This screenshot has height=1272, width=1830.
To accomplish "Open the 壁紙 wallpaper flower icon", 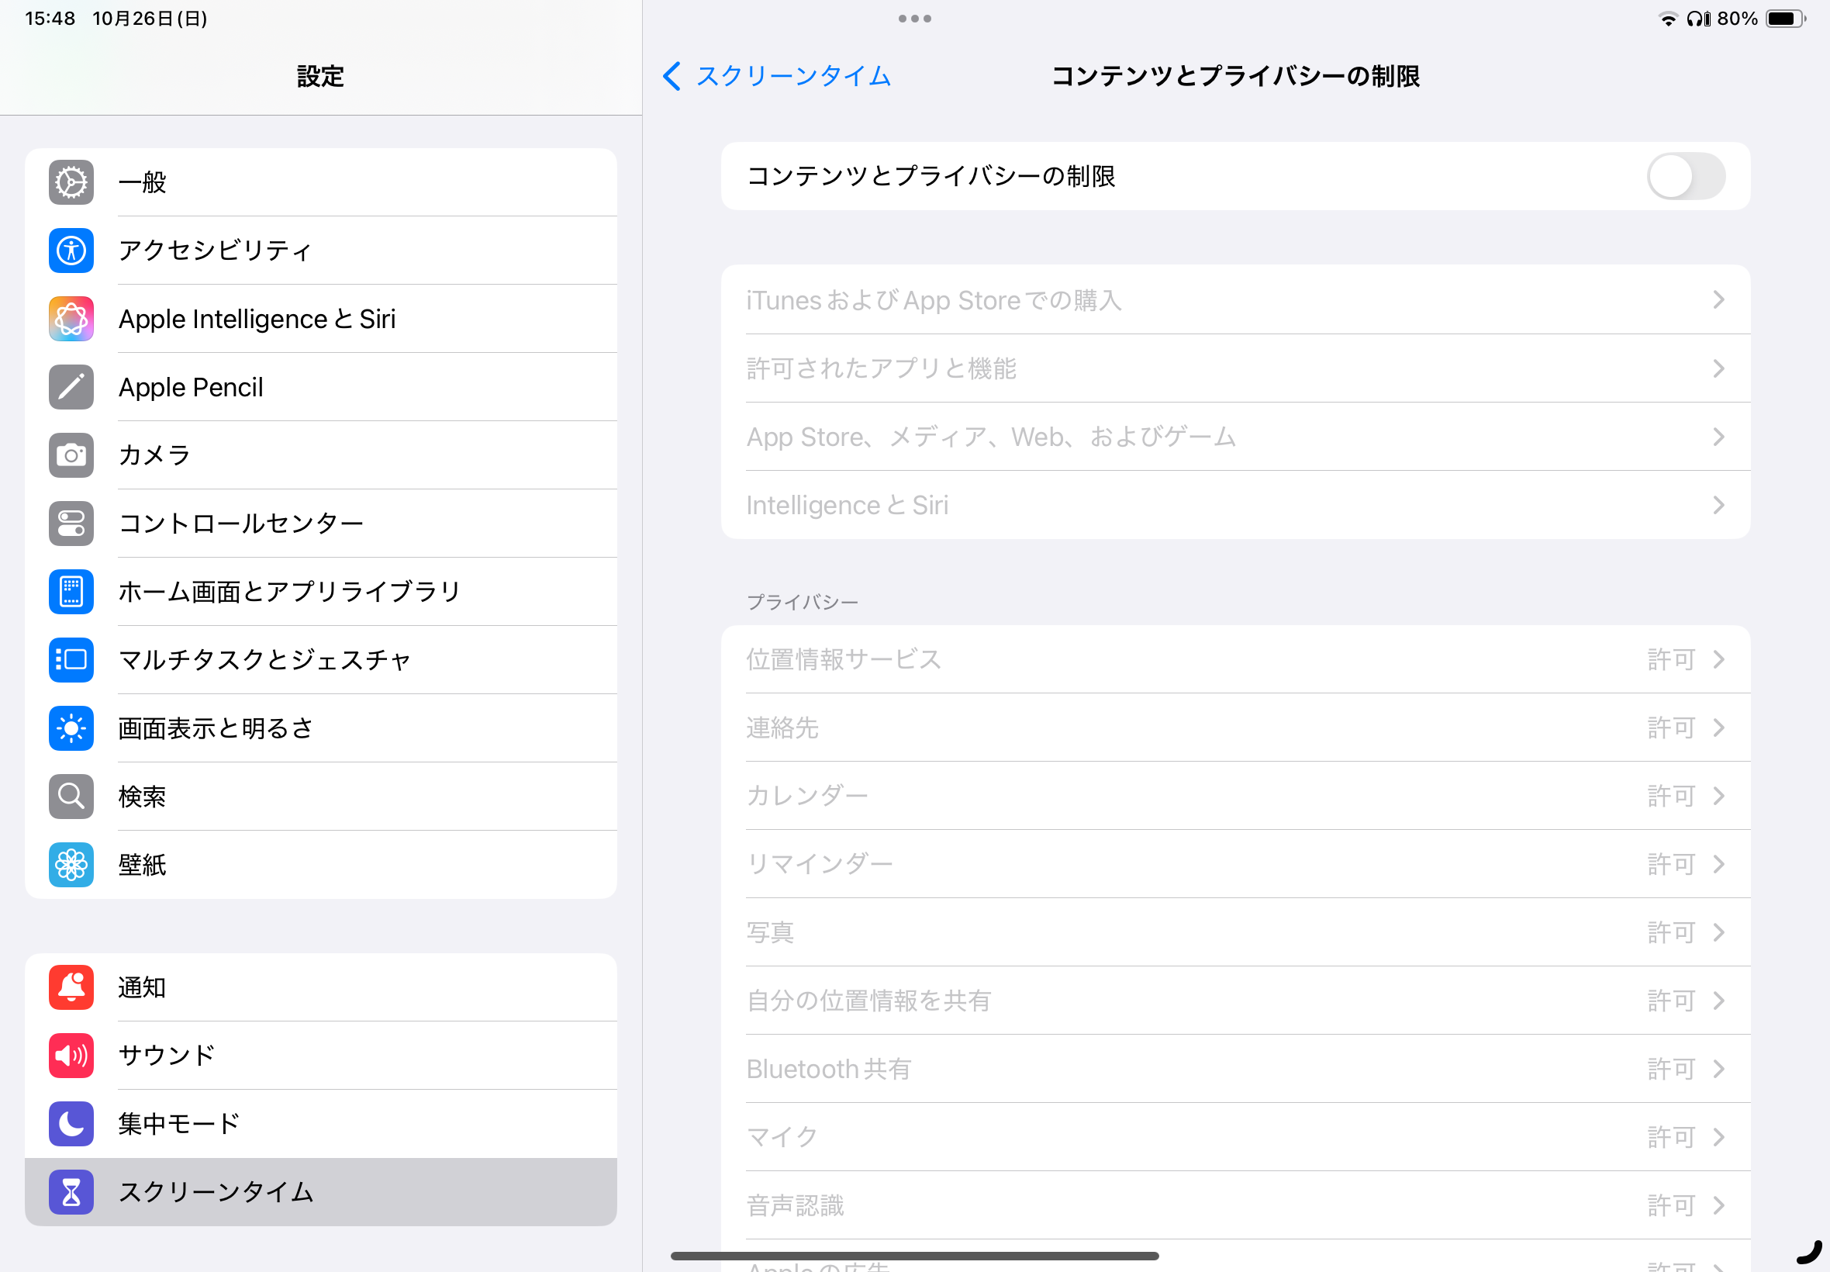I will pos(71,865).
